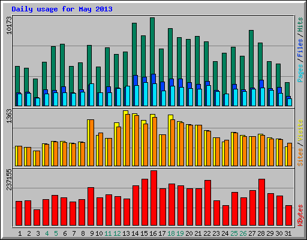
Task: Click the red KBytes bar for day 28
Action: pos(261,202)
